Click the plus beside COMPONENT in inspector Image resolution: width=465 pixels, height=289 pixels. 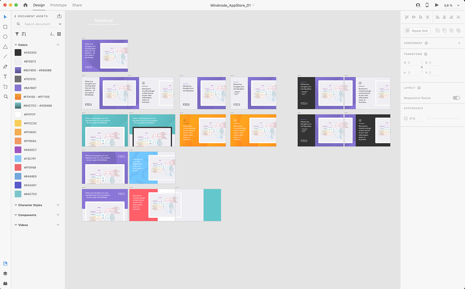459,43
